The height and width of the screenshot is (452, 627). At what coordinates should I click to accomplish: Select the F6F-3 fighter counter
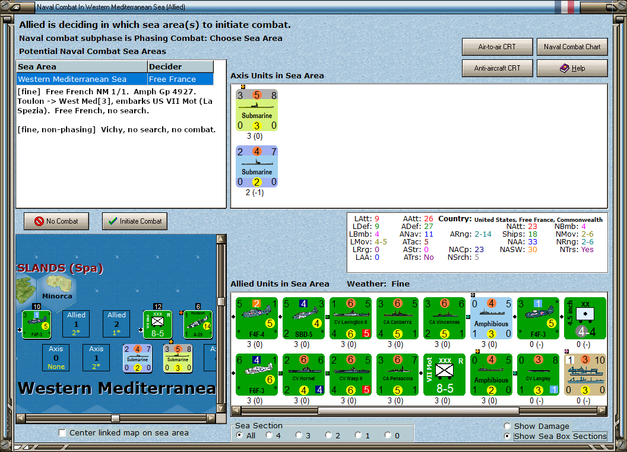[x=256, y=374]
